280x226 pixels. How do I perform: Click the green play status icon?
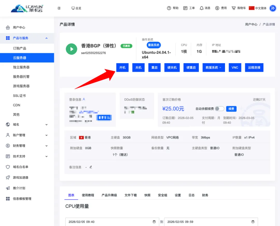pos(71,49)
